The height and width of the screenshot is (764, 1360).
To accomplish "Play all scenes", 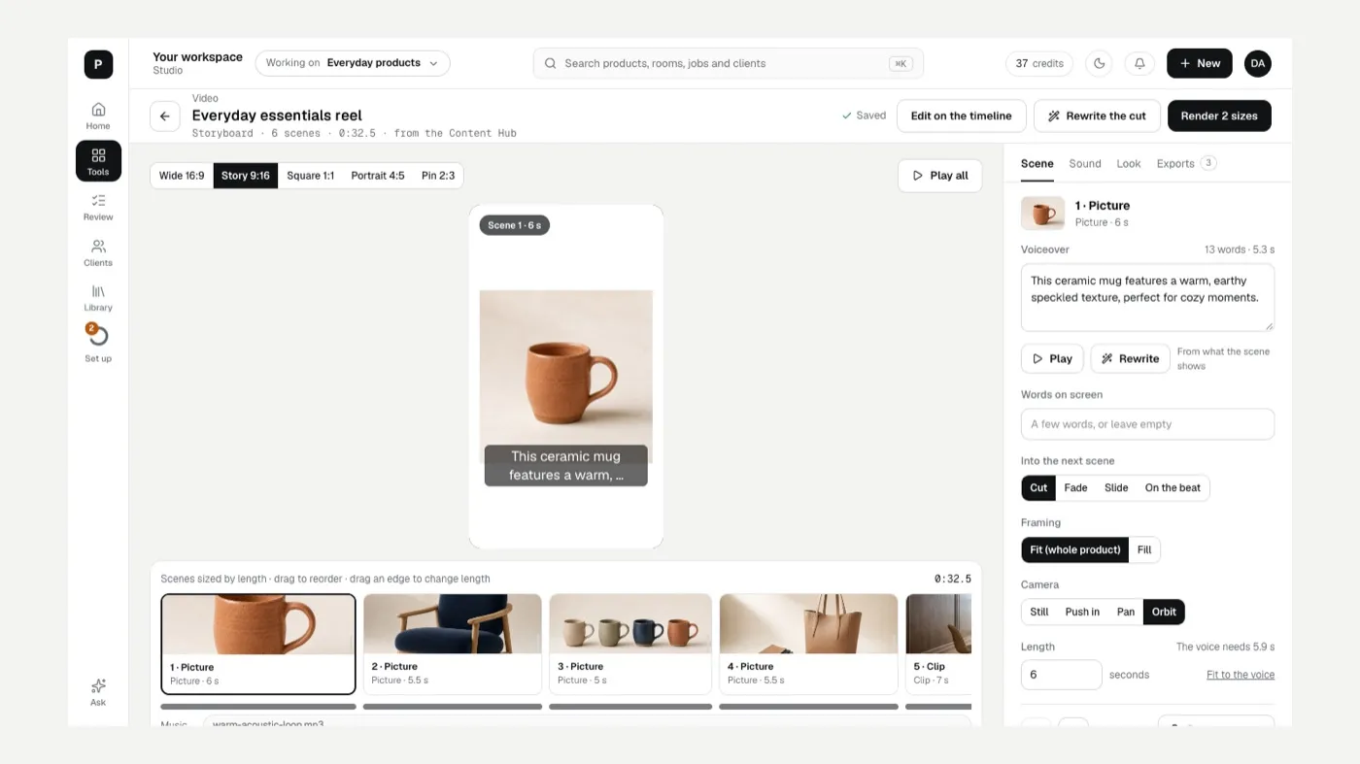I will [939, 176].
